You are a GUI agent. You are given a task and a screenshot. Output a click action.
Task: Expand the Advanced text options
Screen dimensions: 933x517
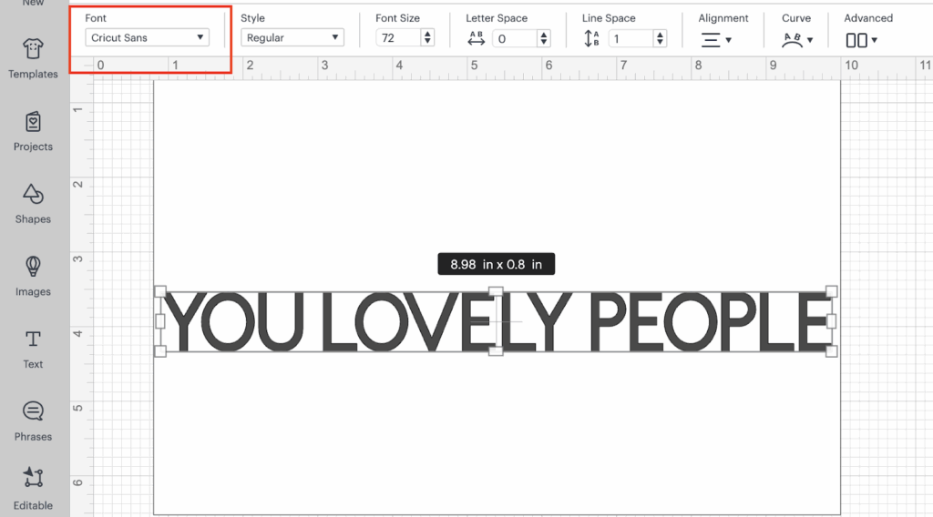[x=861, y=39]
